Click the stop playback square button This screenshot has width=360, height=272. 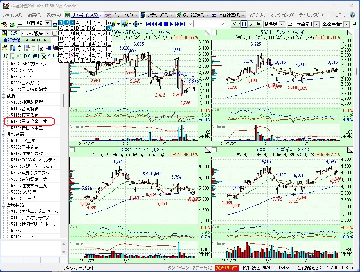coord(165,24)
